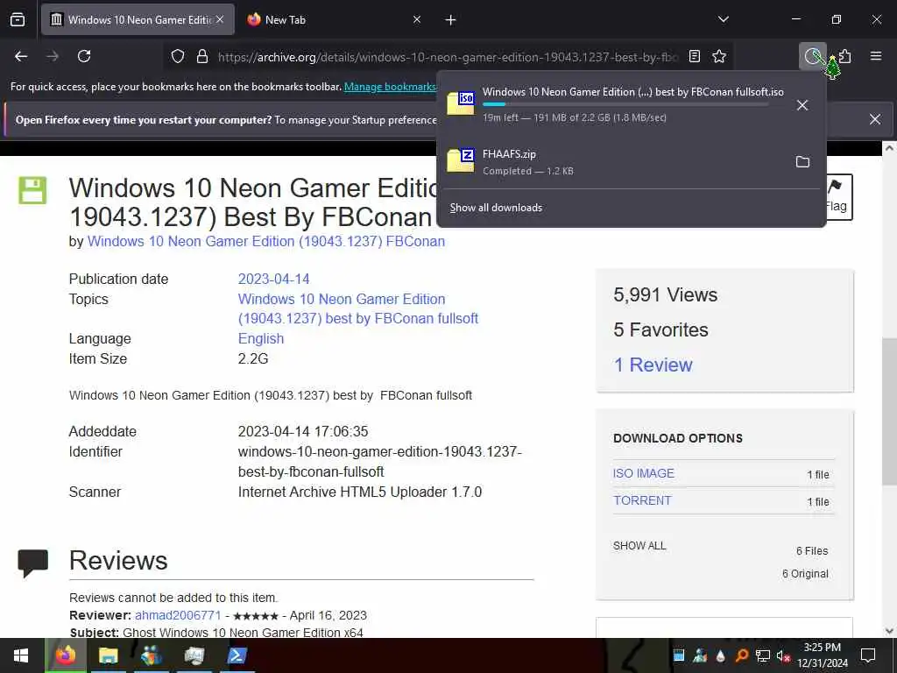Image resolution: width=897 pixels, height=673 pixels.
Task: Show FHAAFS.zip in its containing folder
Action: 802,162
